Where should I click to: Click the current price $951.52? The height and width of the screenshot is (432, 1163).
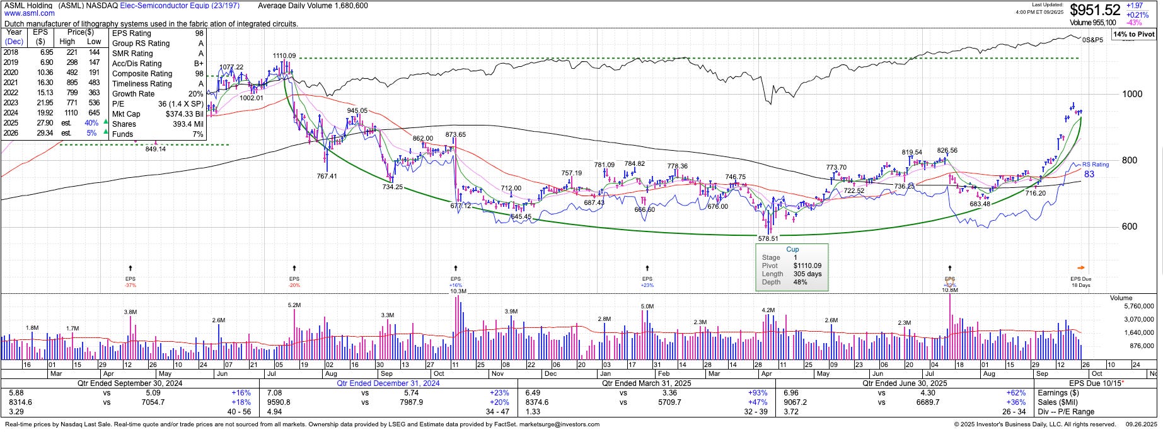(x=1095, y=10)
